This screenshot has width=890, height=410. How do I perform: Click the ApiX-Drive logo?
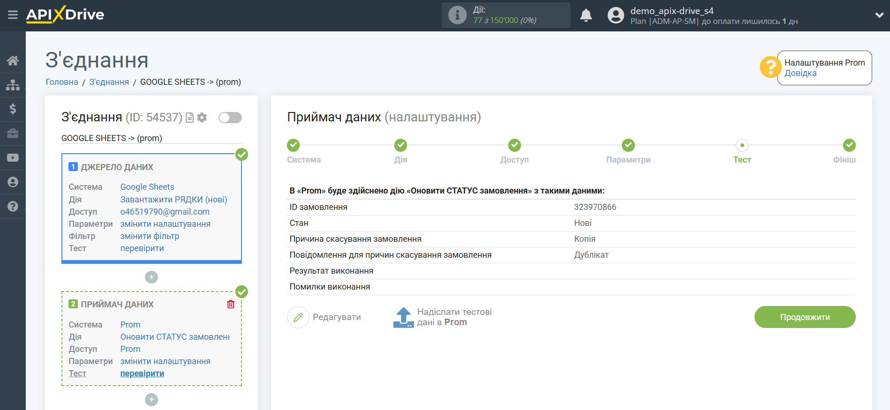(x=65, y=15)
